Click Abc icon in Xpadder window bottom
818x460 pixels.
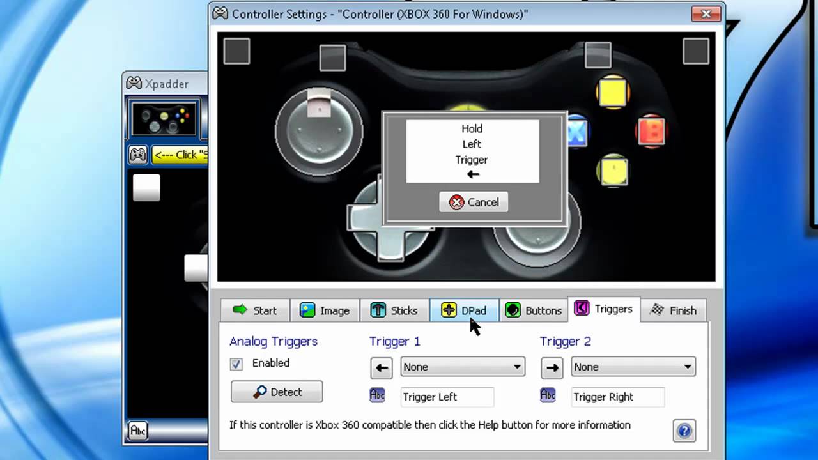pos(137,431)
